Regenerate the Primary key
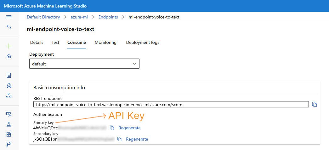Viewport: 329px width, 150px height. coord(129,128)
